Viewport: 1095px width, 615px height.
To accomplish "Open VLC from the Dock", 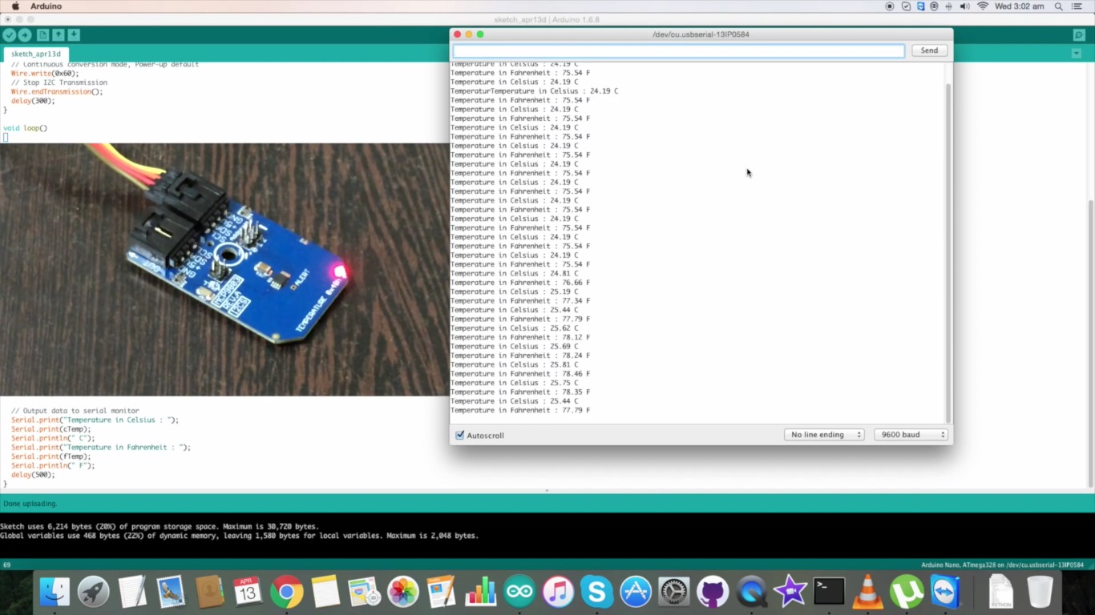I will [x=867, y=593].
